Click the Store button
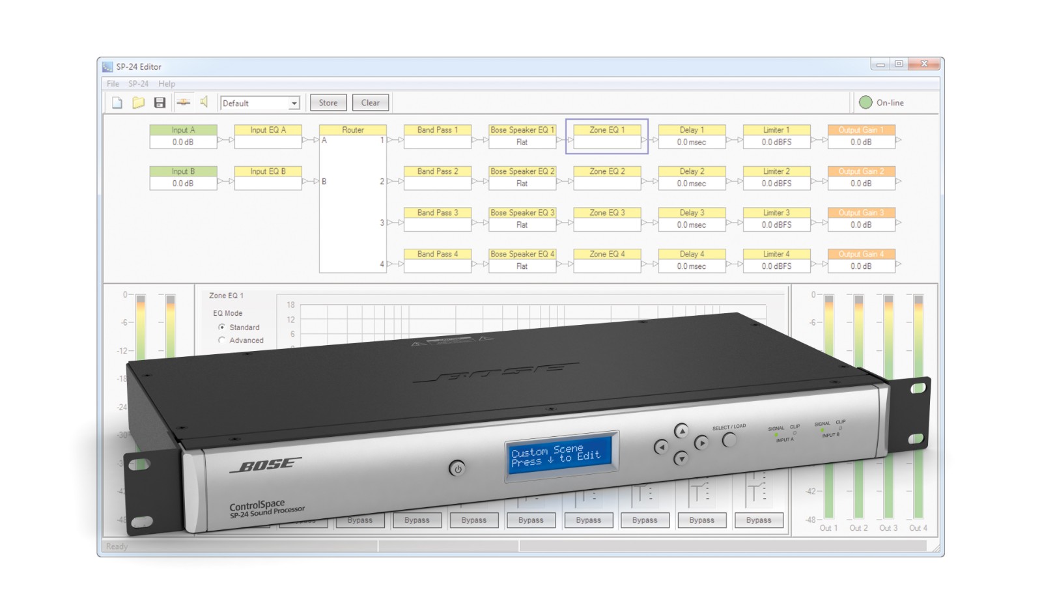Image resolution: width=1042 pixels, height=614 pixels. 328,102
